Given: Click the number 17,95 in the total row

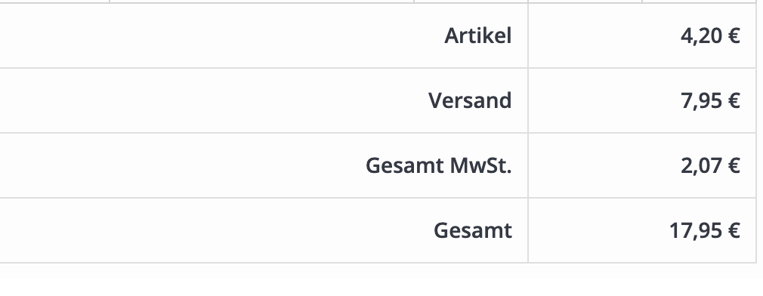Looking at the screenshot, I should tap(695, 230).
